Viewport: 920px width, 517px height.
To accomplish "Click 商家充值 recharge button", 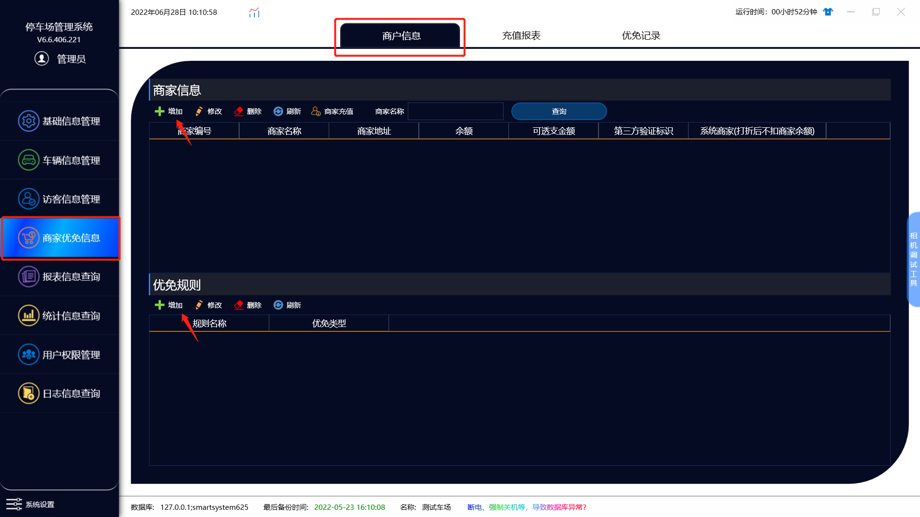I will pyautogui.click(x=332, y=111).
